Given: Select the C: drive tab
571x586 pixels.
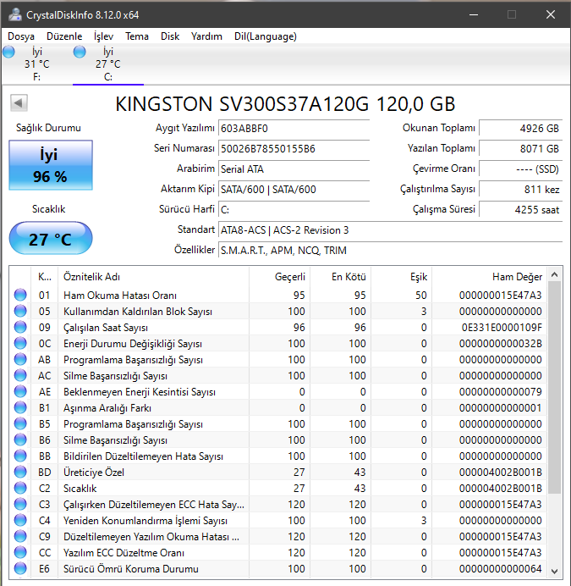Looking at the screenshot, I should click(x=108, y=64).
